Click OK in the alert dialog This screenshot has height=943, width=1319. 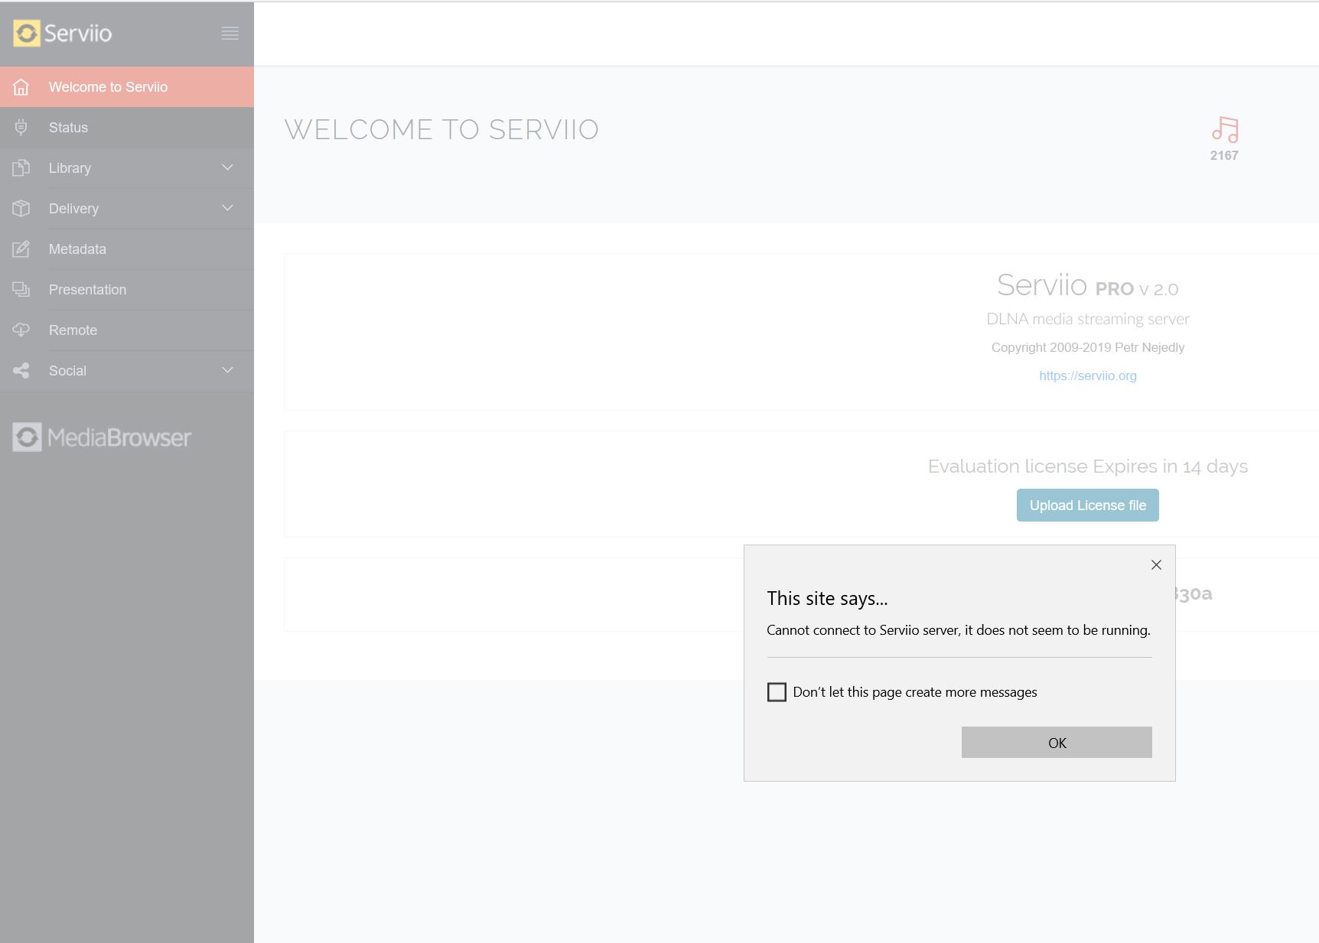pos(1057,743)
